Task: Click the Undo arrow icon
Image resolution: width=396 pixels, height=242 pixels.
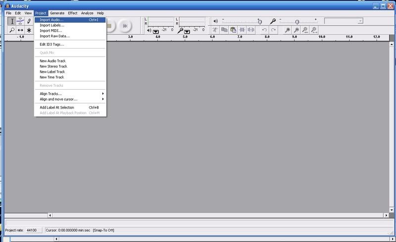Action: coord(264,30)
